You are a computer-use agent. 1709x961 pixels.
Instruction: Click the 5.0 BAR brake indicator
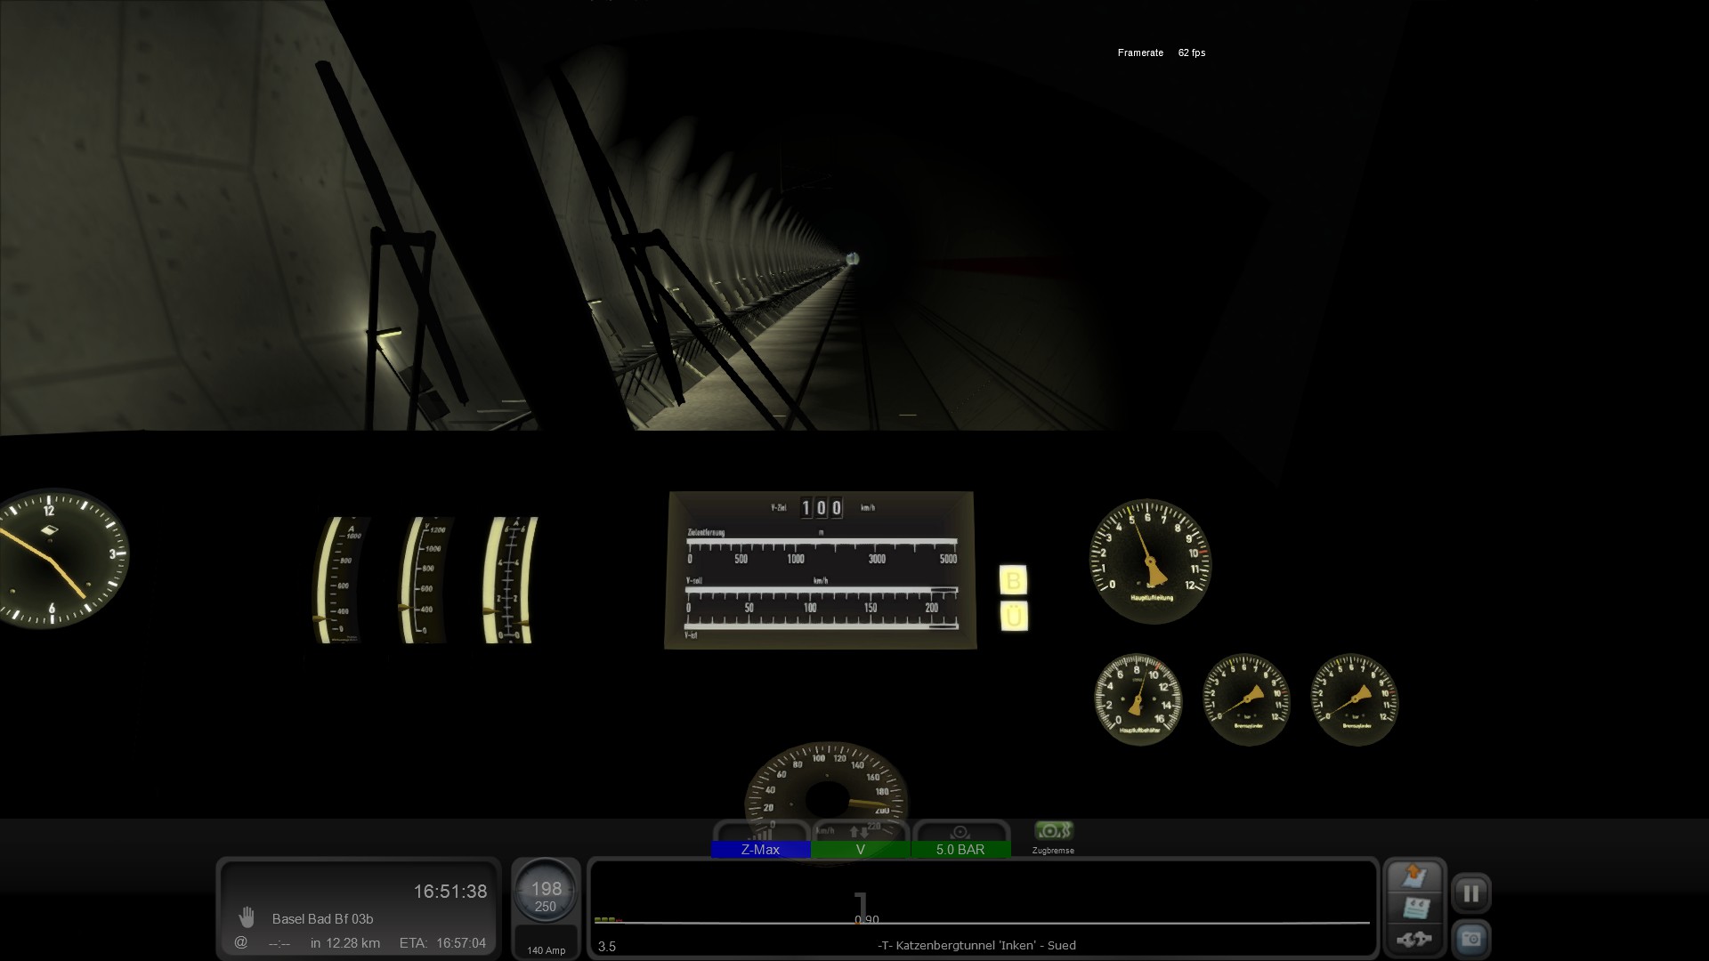(x=960, y=850)
